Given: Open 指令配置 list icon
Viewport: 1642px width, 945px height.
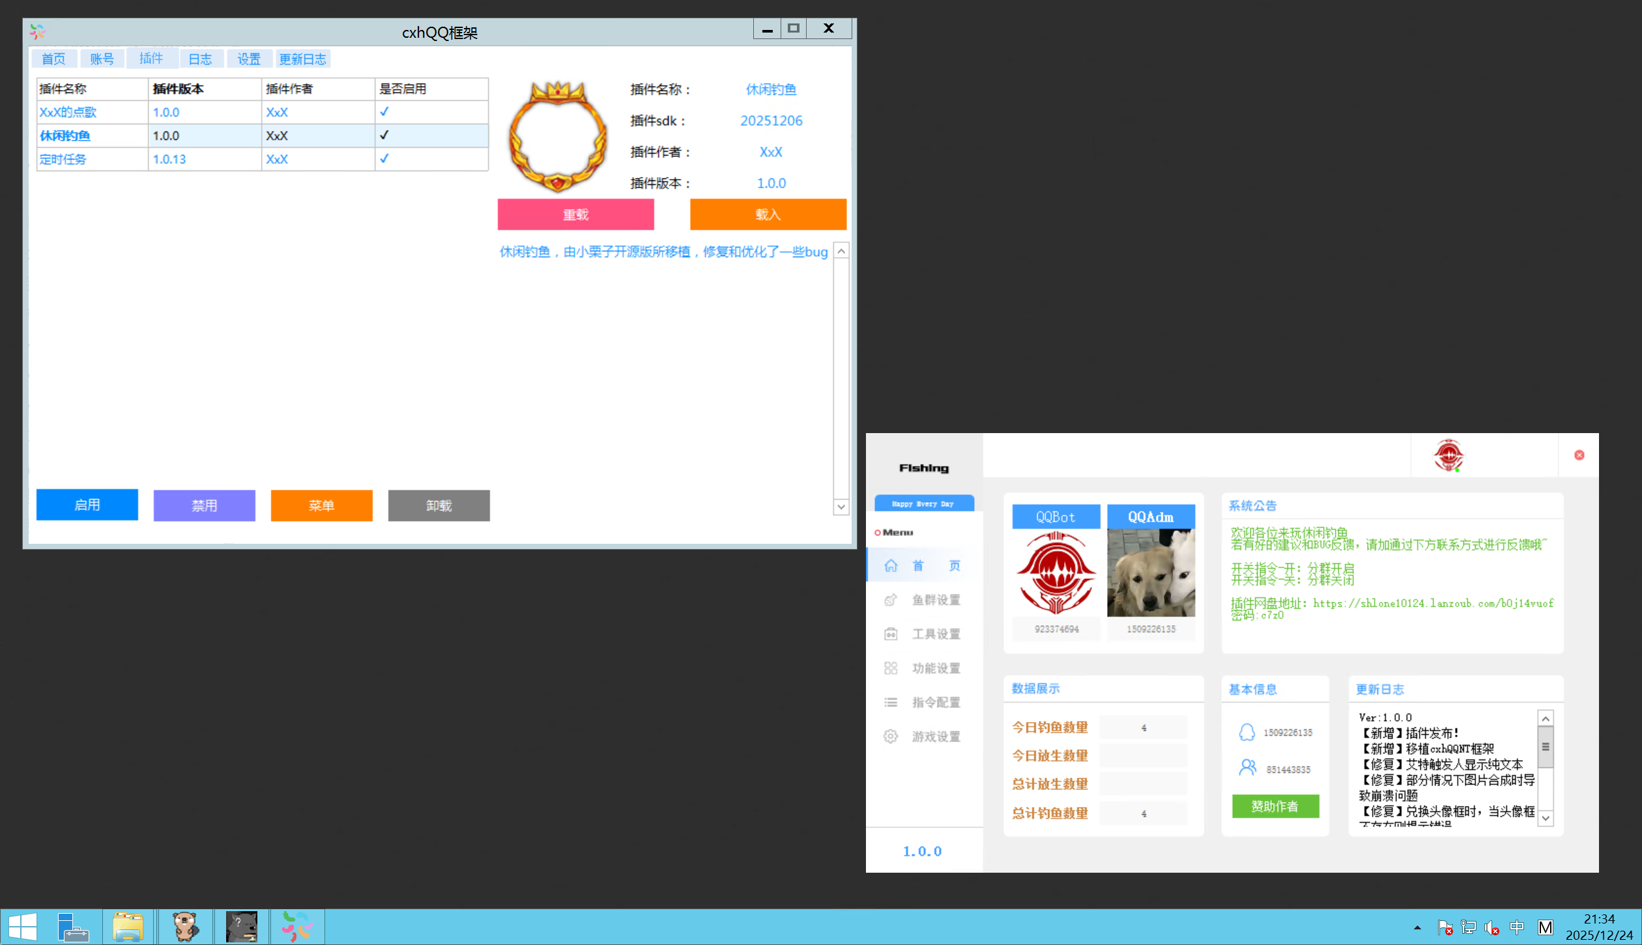Looking at the screenshot, I should pyautogui.click(x=891, y=702).
